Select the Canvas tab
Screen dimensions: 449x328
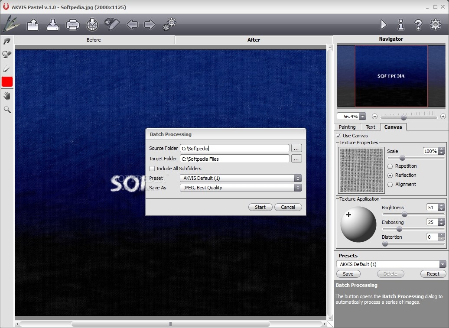[393, 127]
